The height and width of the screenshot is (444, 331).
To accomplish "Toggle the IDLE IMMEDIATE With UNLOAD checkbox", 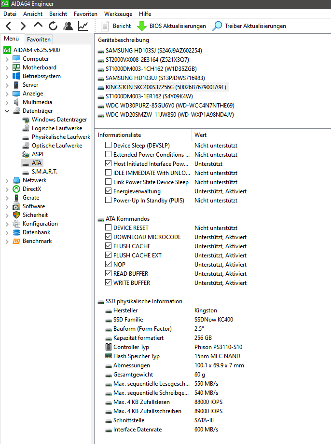I will (x=108, y=173).
